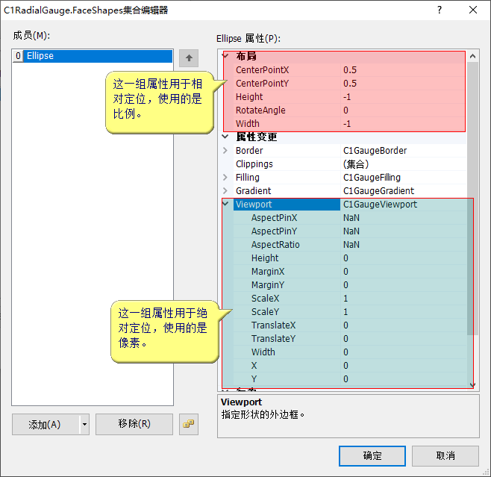Expand the Gradient property

(226, 190)
